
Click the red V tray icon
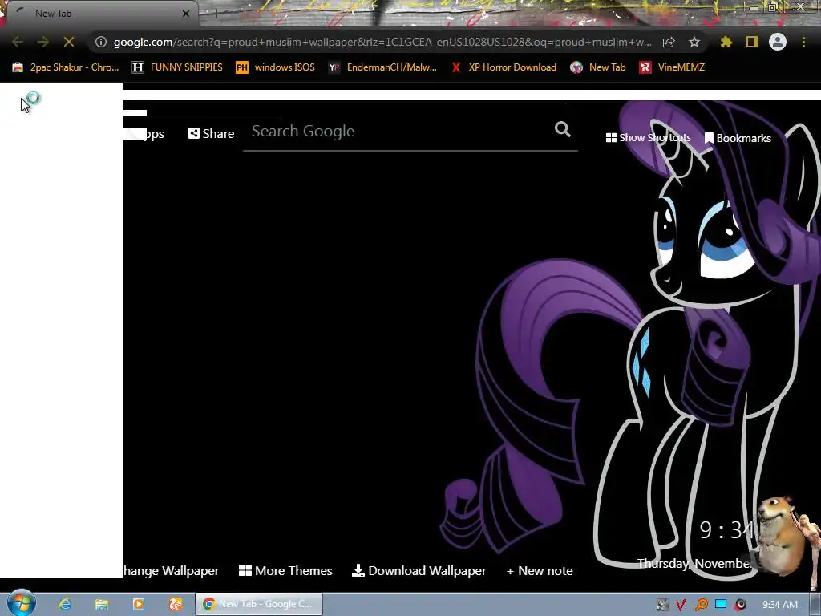(x=681, y=605)
